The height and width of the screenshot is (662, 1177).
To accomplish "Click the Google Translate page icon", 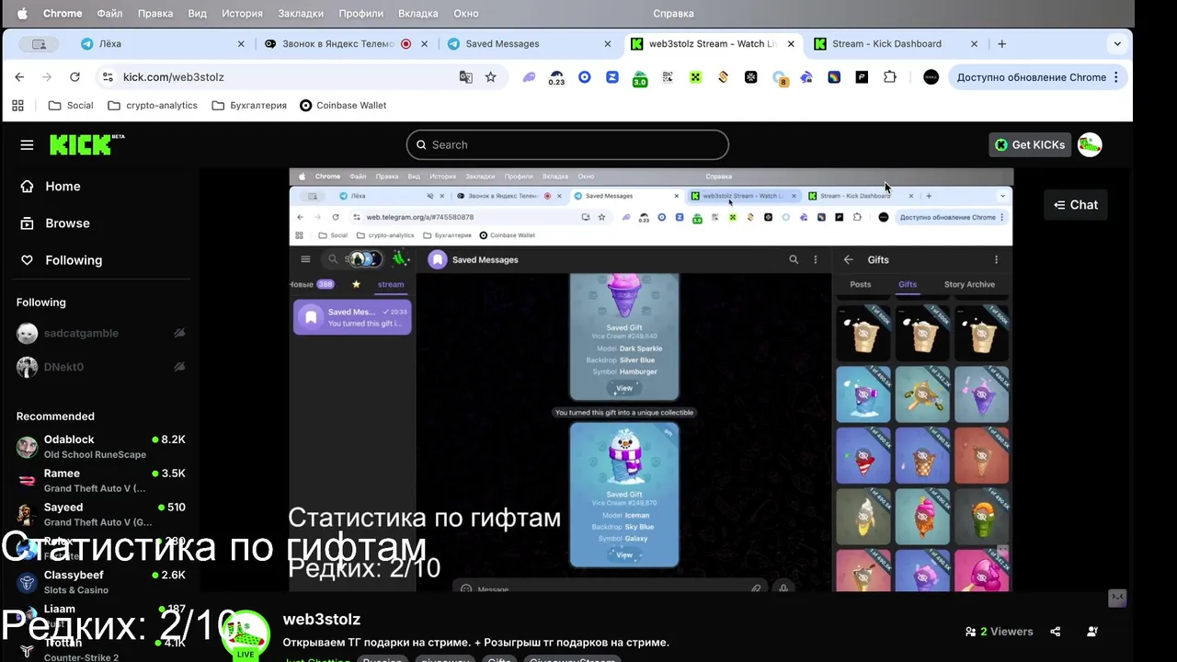I will click(466, 77).
